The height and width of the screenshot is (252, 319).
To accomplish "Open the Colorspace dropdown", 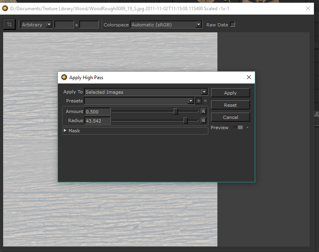I will click(166, 25).
